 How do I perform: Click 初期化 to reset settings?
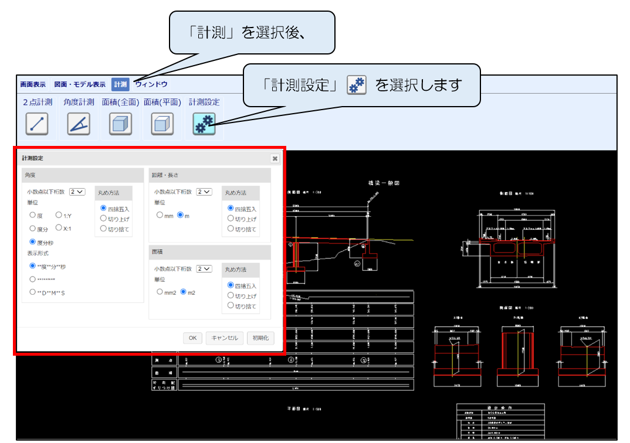coord(260,338)
